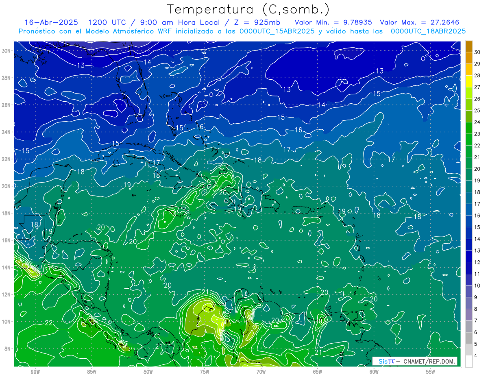Click the longitude axis label 85W
This screenshot has width=488, height=377.
91,372
